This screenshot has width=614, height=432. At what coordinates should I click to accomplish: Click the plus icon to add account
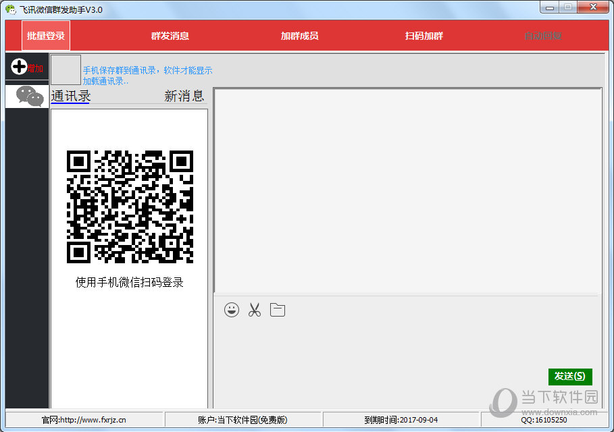(20, 67)
